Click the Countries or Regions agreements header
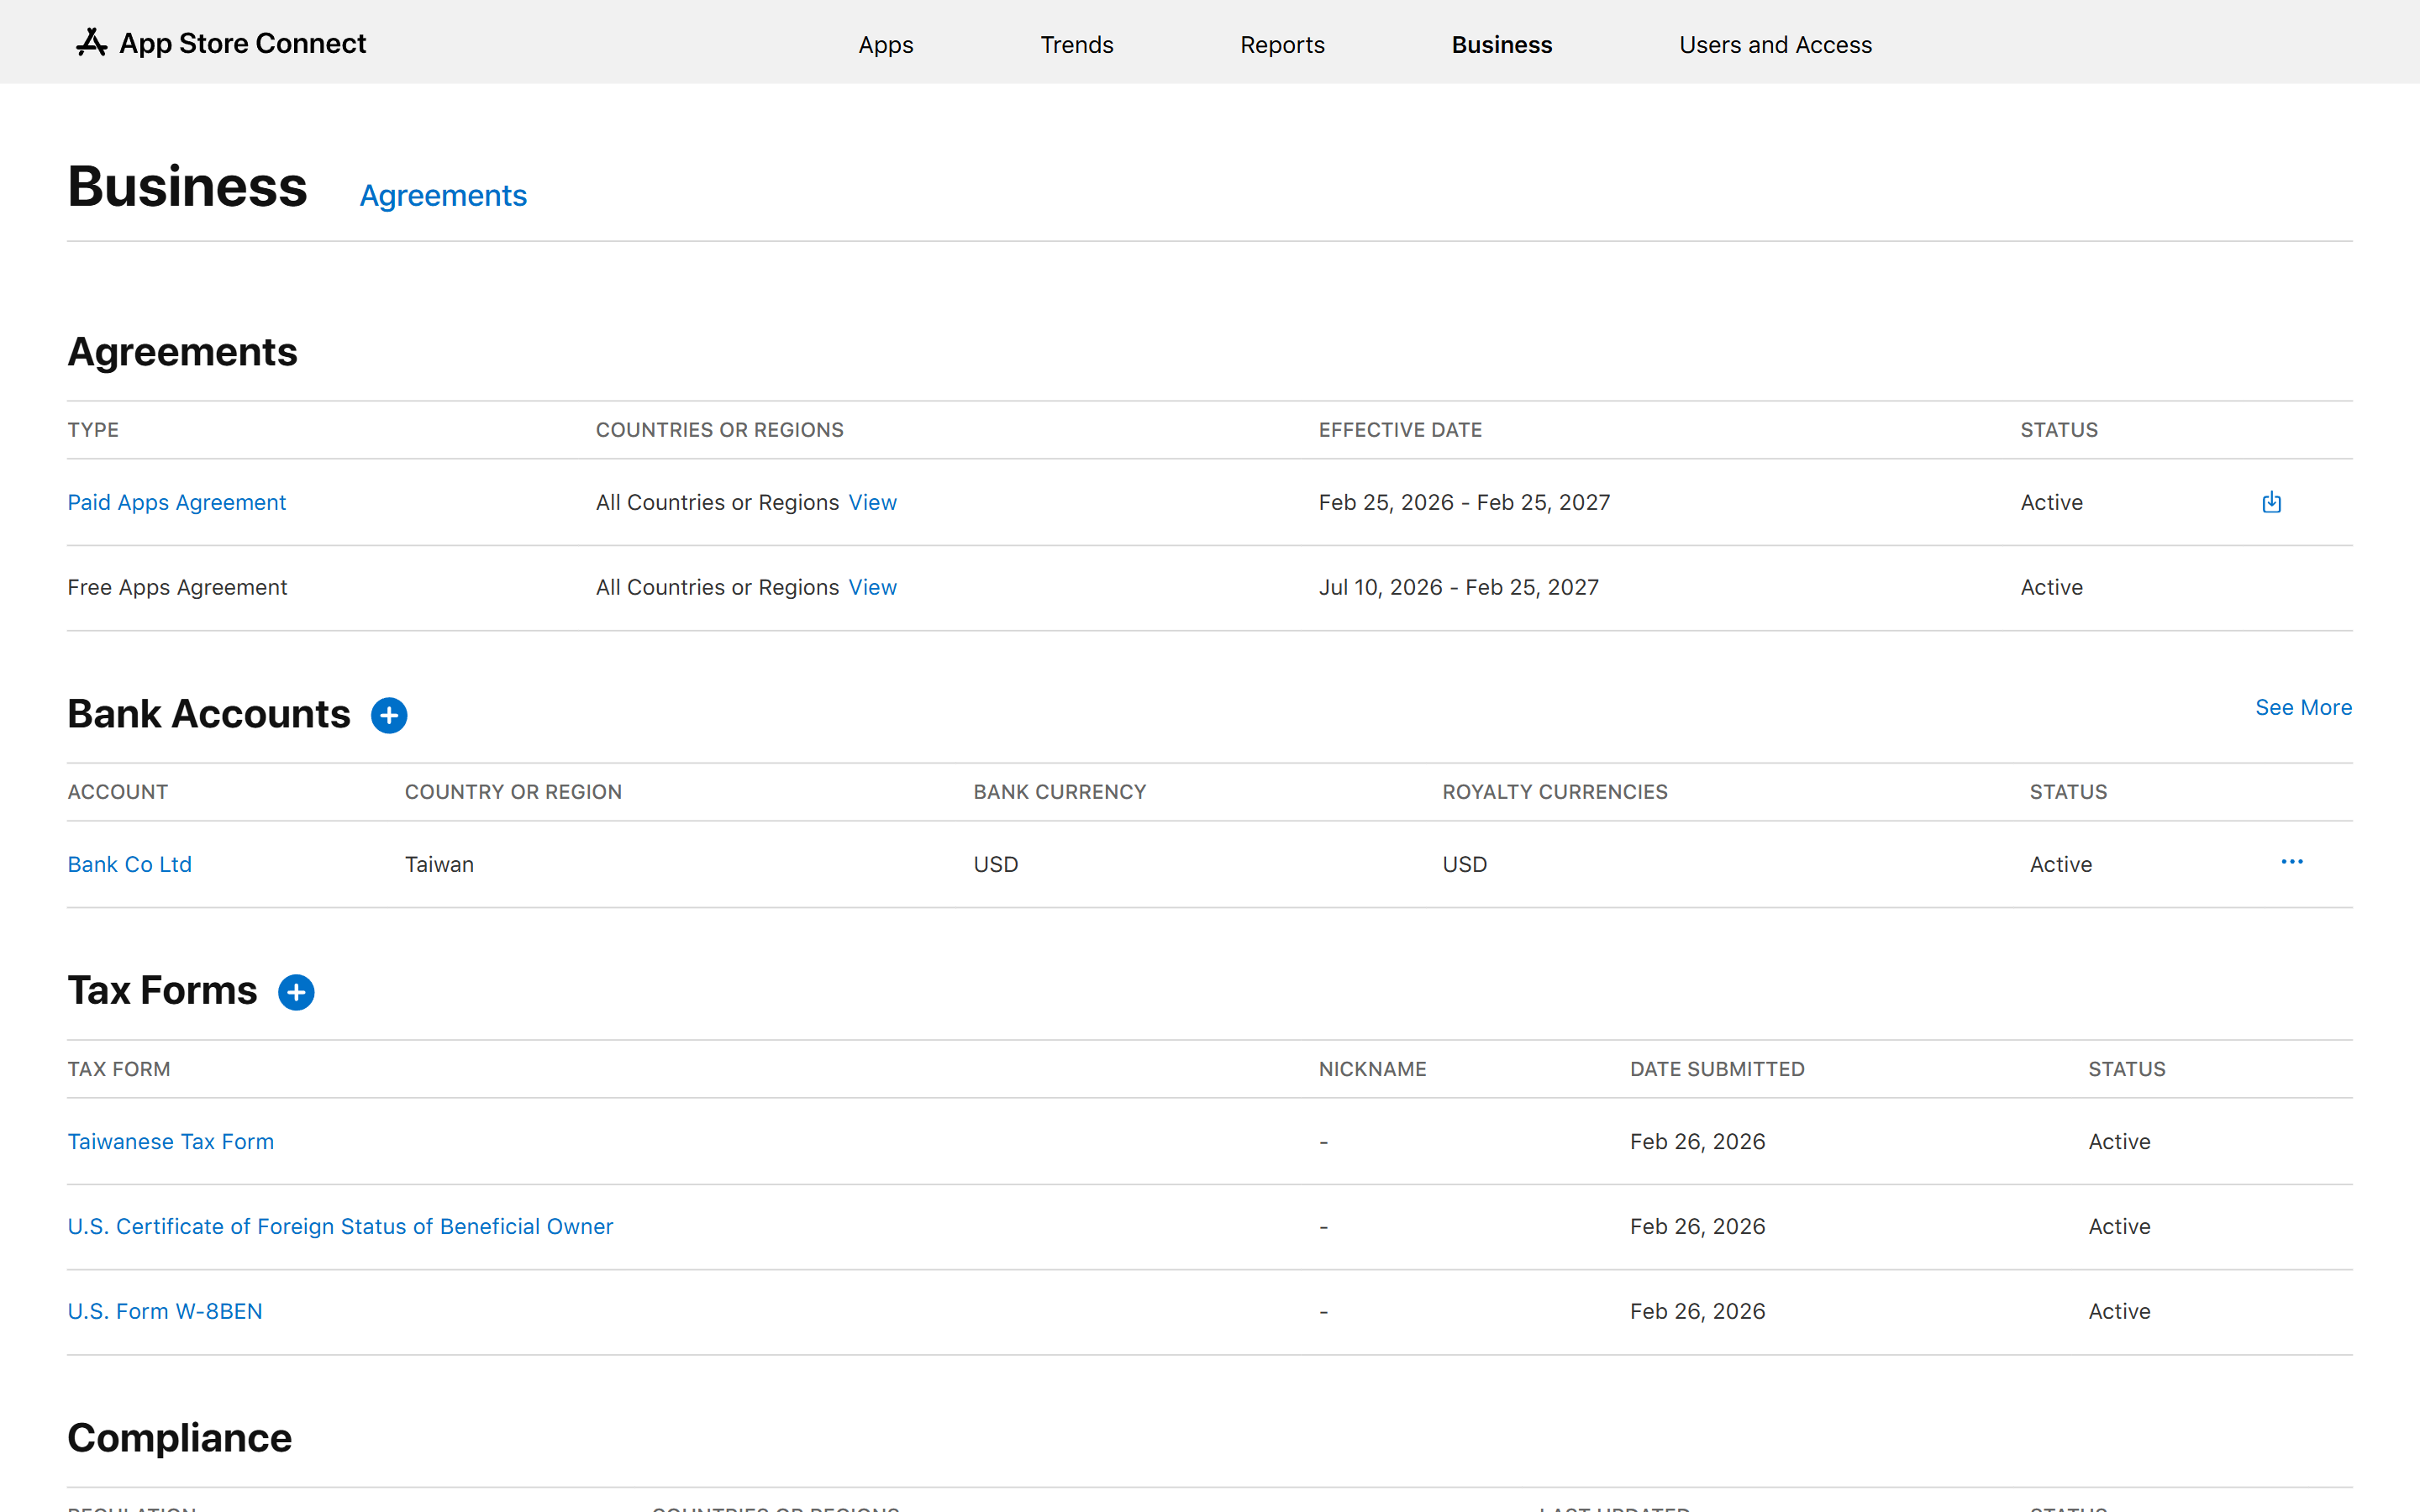Viewport: 2420px width, 1512px height. 720,430
